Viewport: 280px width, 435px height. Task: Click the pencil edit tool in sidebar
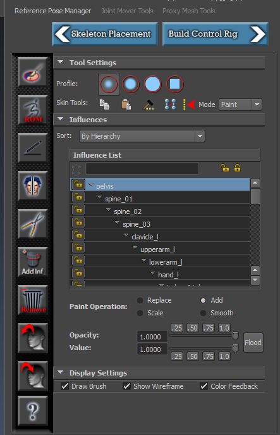[x=33, y=148]
